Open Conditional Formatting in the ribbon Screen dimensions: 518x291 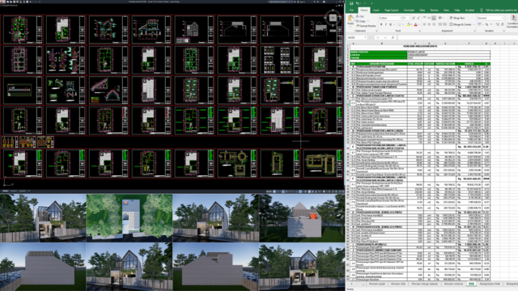tap(513, 21)
